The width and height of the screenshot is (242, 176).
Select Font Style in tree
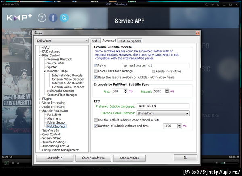[54, 115]
